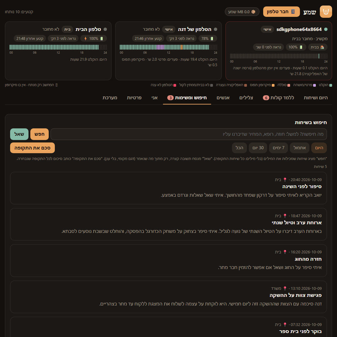This screenshot has height=337, width=337.
Task: Switch to the היום ושיחות tab
Action: 316,98
